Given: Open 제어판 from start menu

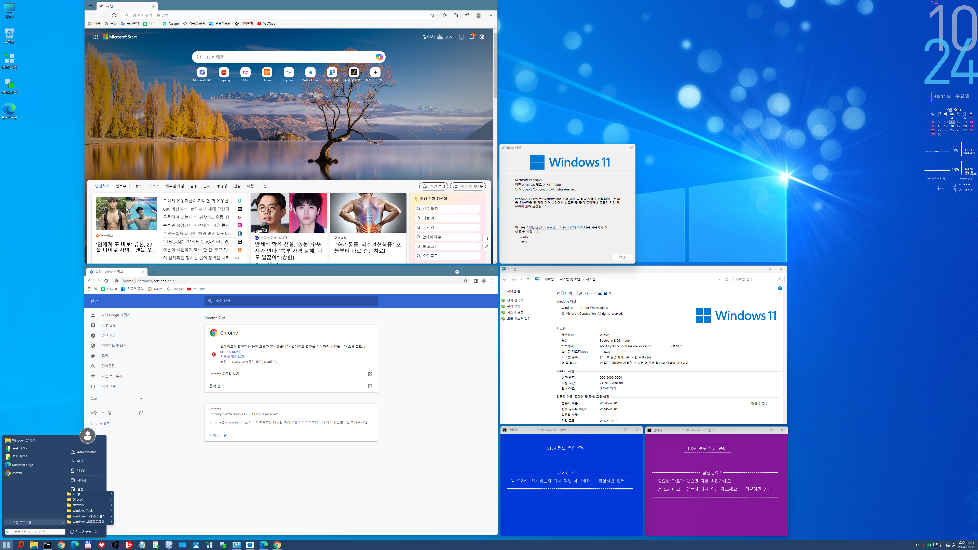Looking at the screenshot, I should (x=81, y=480).
